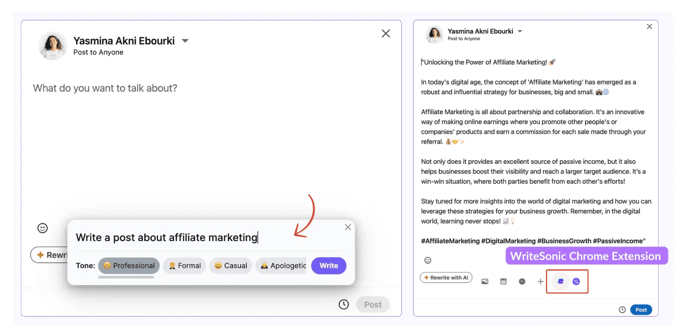Click the paragraph starting 'Not only does it provides'
Image resolution: width=684 pixels, height=332 pixels.
pos(534,171)
